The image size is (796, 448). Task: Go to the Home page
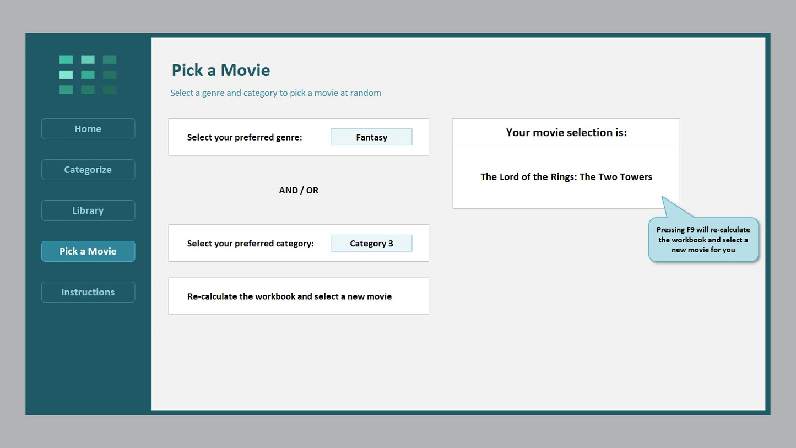(88, 129)
